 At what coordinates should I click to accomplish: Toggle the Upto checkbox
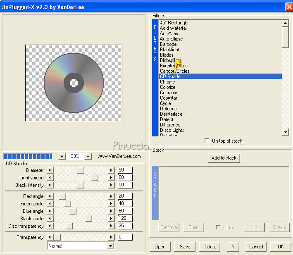click(x=218, y=227)
